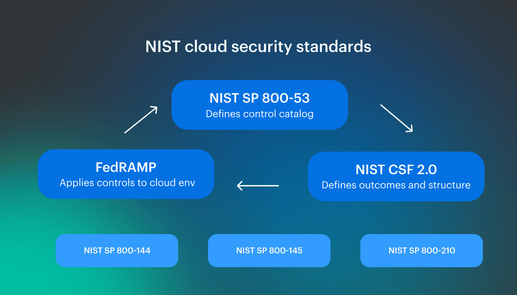Select the FedRAMP box
This screenshot has height=295, width=517.
(126, 174)
